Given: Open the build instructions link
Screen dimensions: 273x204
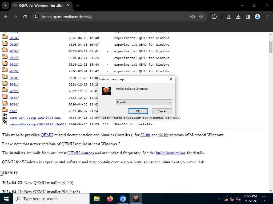Looking at the screenshot, I should click(x=171, y=153).
